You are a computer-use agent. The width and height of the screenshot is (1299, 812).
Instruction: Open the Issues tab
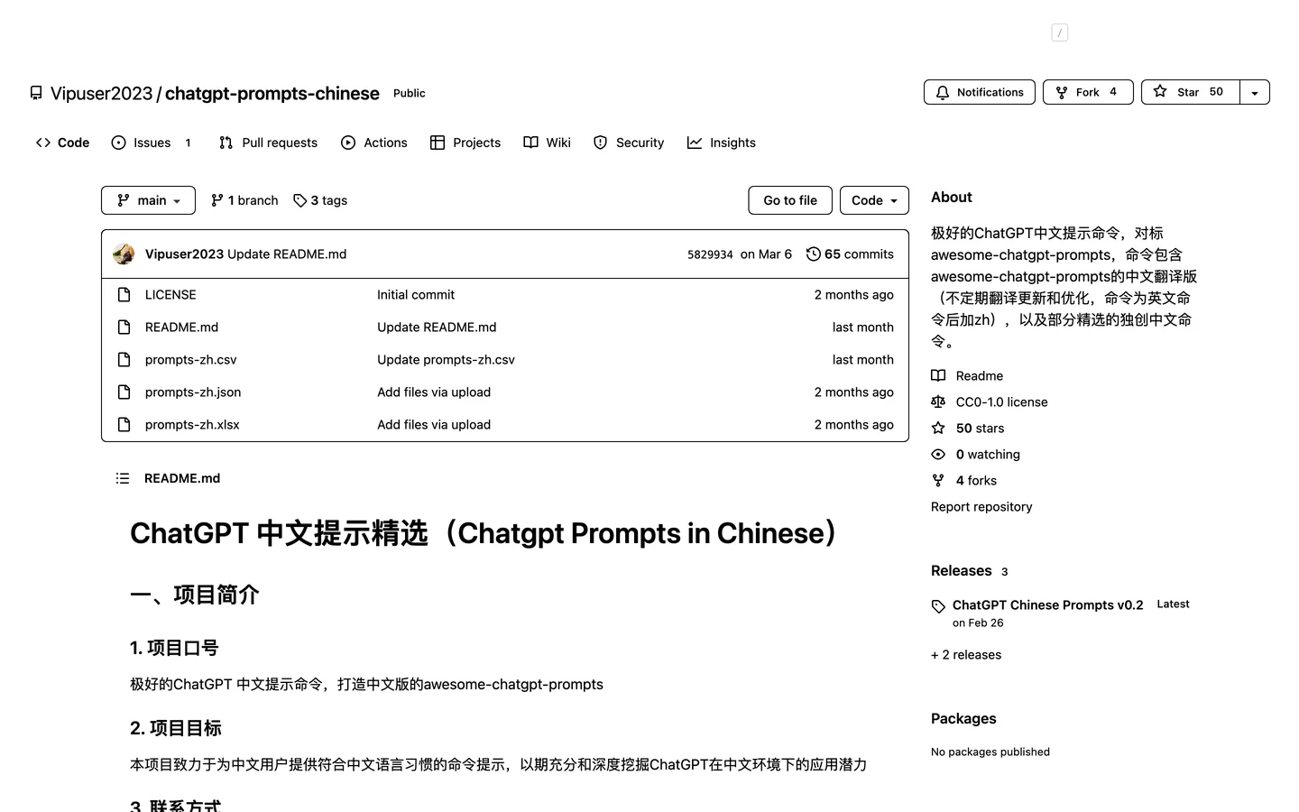click(x=152, y=143)
